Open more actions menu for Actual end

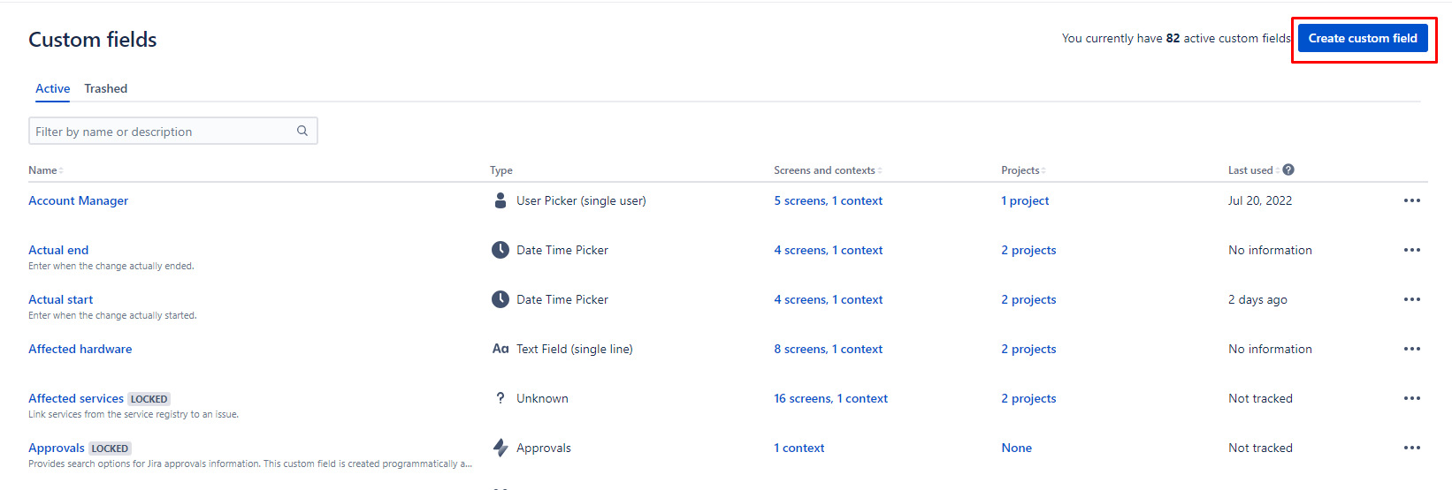tap(1411, 250)
